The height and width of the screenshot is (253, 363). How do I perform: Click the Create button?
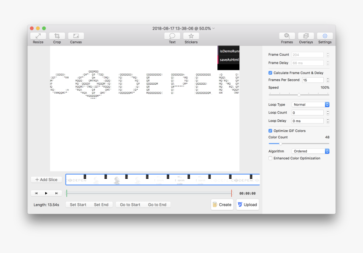[x=222, y=205]
